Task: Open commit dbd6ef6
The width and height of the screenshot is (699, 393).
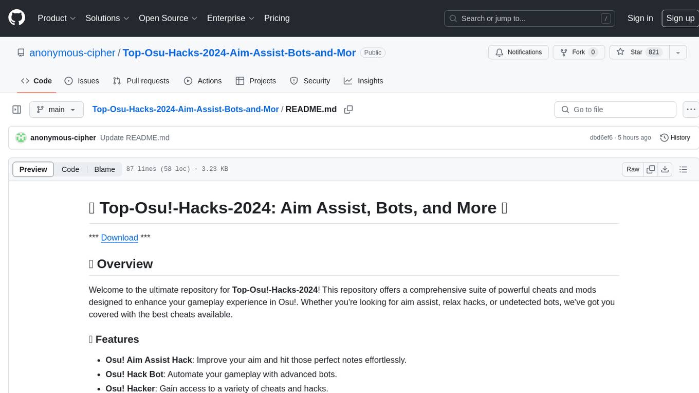Action: click(x=601, y=138)
